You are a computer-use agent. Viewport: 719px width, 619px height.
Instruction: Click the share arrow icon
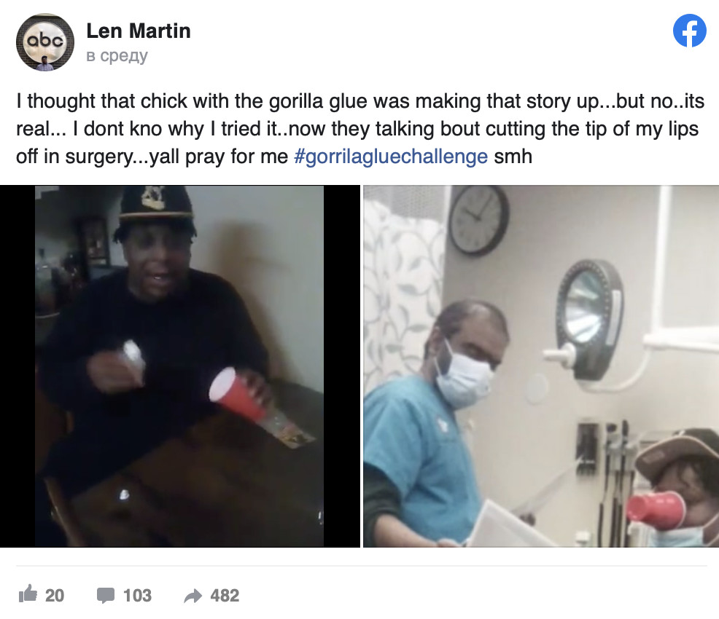pos(193,596)
